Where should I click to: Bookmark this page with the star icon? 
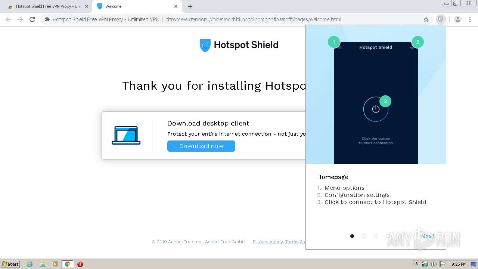(x=426, y=19)
